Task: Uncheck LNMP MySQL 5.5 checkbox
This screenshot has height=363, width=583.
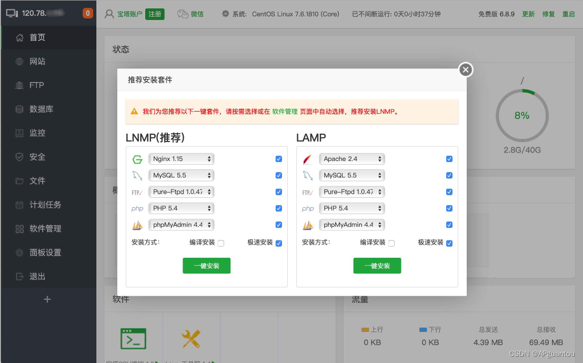Action: pos(278,175)
